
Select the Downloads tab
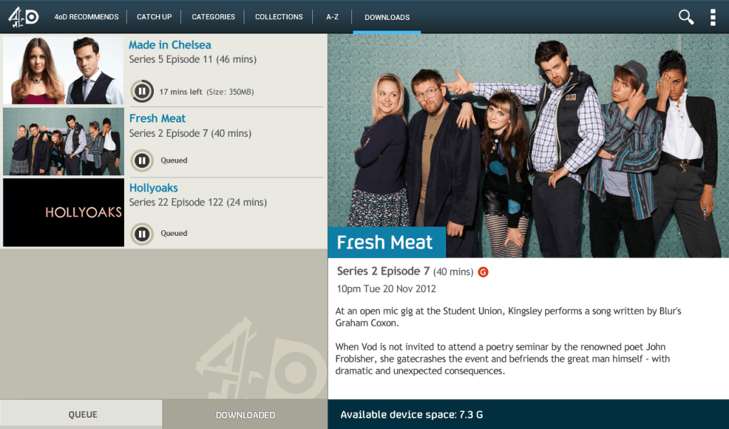point(387,17)
